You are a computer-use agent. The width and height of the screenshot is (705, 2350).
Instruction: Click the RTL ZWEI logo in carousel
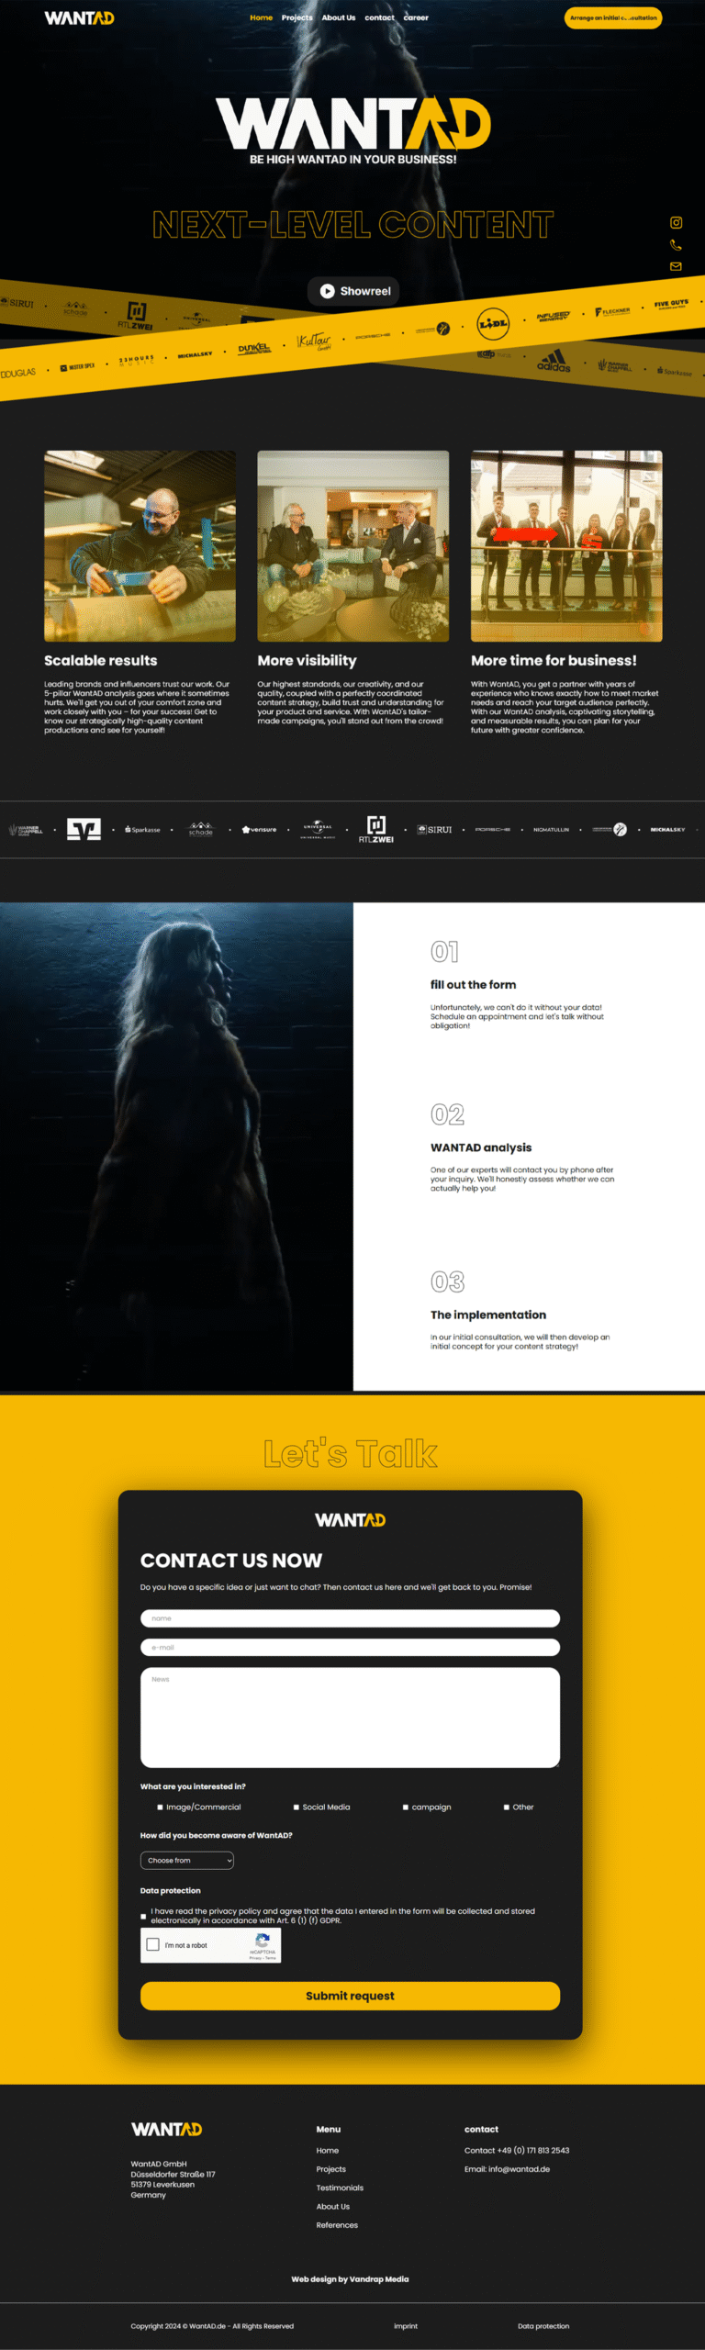[x=375, y=829]
